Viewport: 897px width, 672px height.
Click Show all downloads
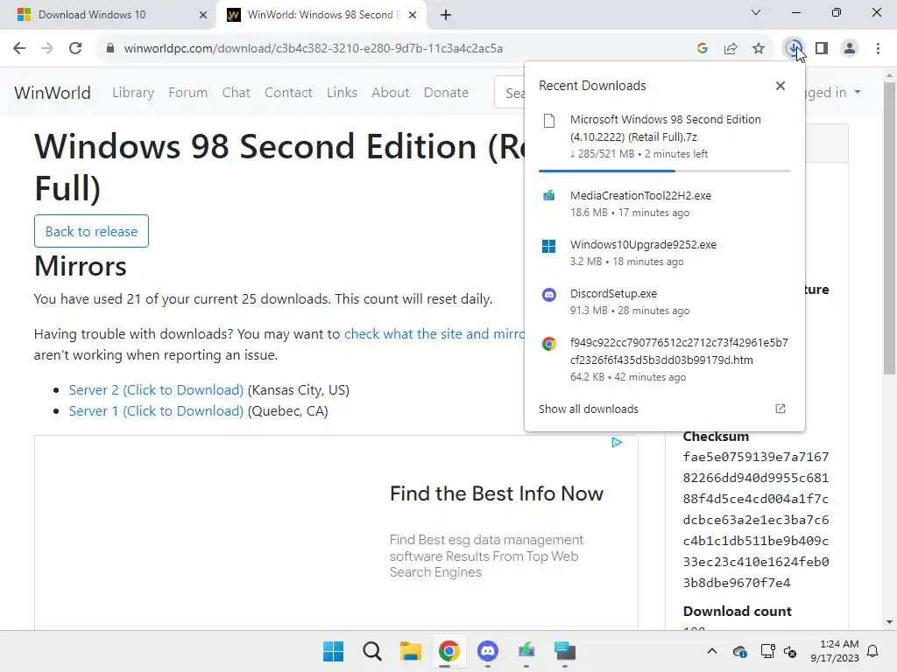pos(589,409)
